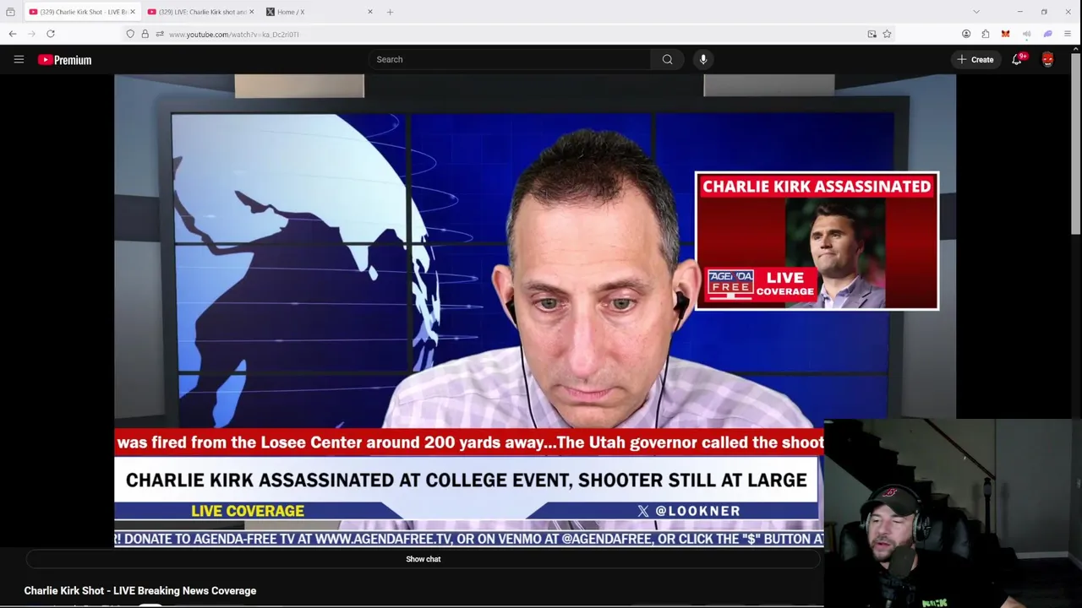
Task: Click the browser forward arrow
Action: click(x=31, y=34)
